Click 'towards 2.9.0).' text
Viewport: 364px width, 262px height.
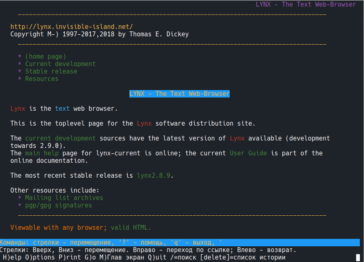(38, 145)
